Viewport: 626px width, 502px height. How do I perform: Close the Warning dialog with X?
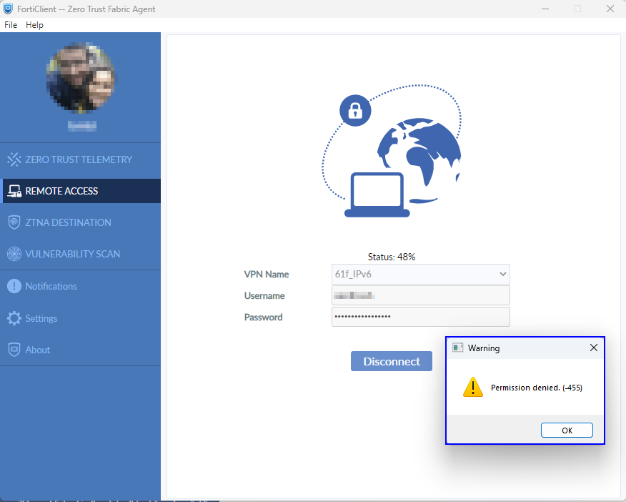[594, 348]
